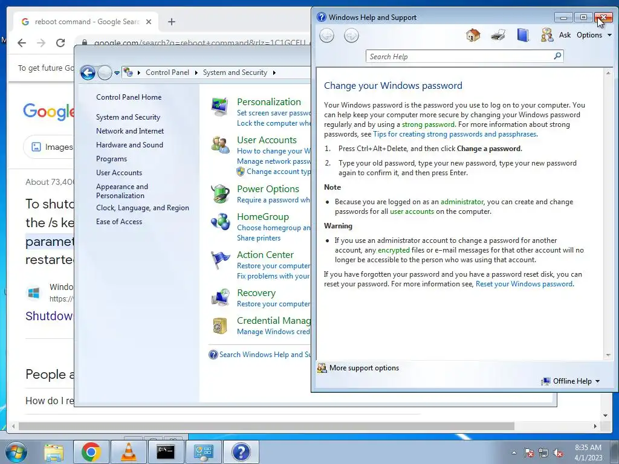Open the Options dropdown in Help window
The height and width of the screenshot is (464, 619).
click(594, 35)
